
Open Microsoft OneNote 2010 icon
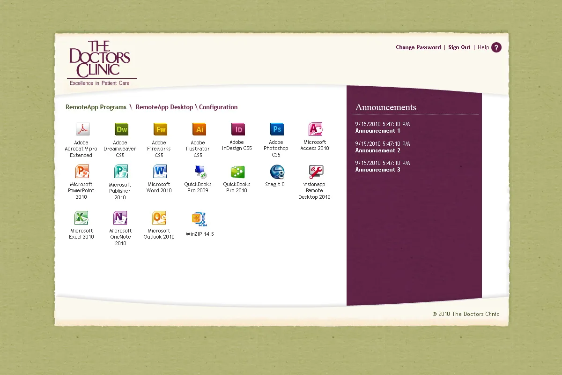[x=120, y=218]
